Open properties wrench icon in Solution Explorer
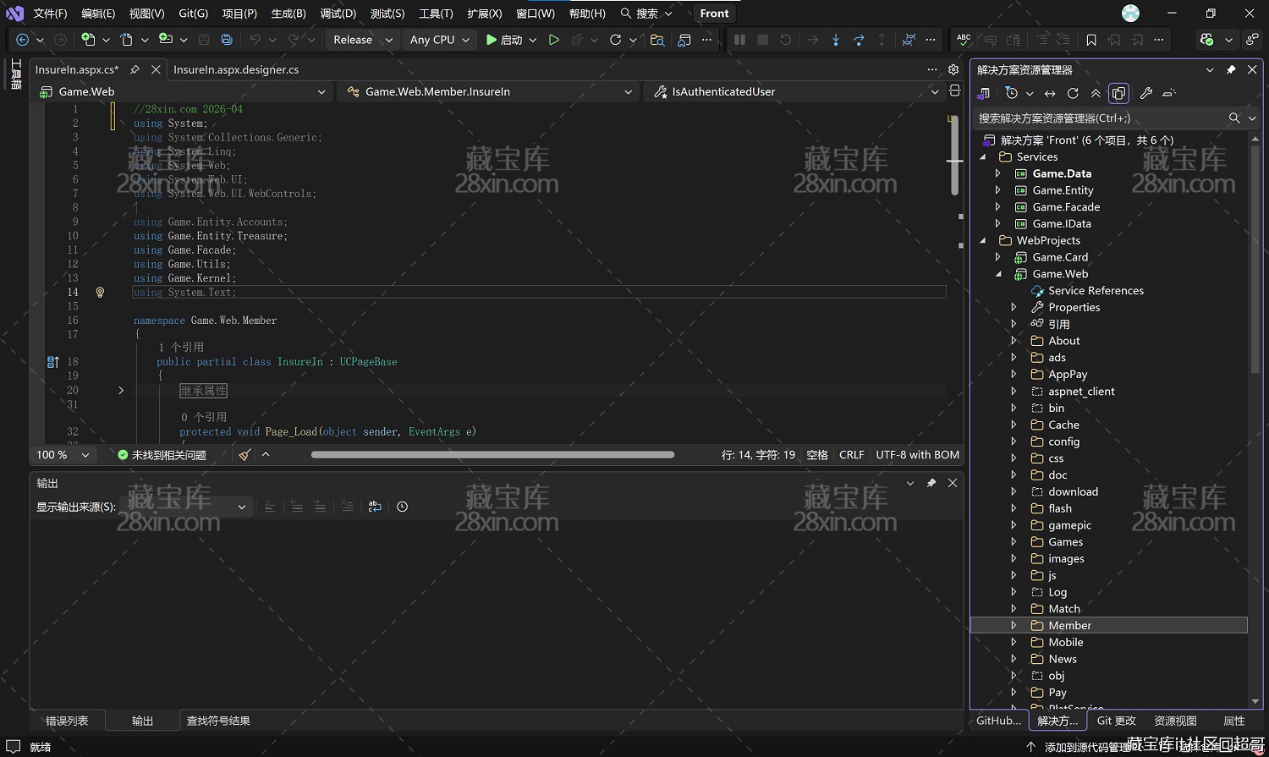Image resolution: width=1269 pixels, height=757 pixels. (1145, 93)
